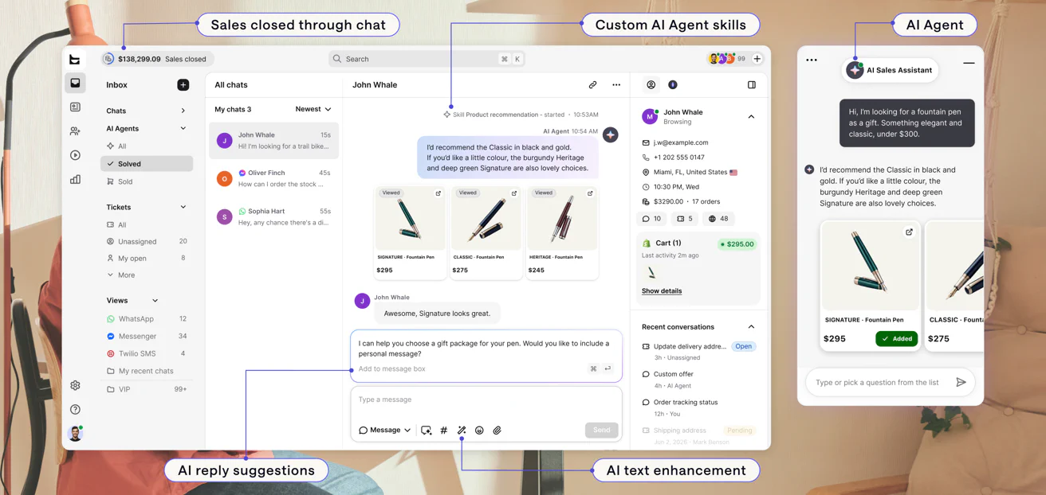
Task: Toggle the side panel layout icon
Action: click(x=752, y=84)
